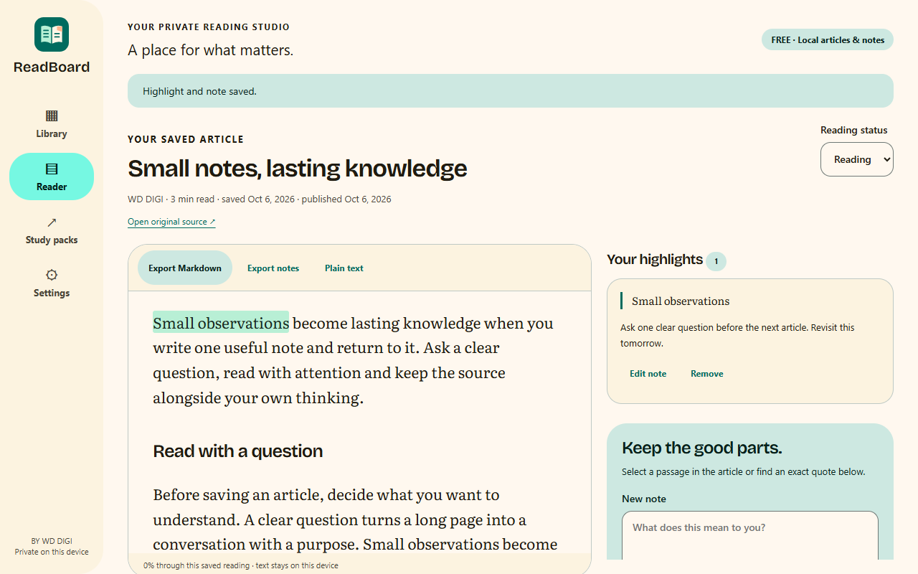The image size is (918, 574).
Task: Click the '0% through this saved reading' status
Action: coord(241,565)
